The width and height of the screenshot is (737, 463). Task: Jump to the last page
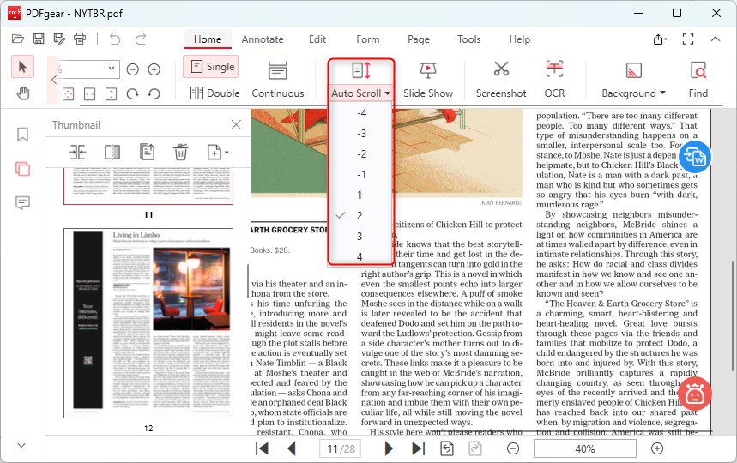419,449
